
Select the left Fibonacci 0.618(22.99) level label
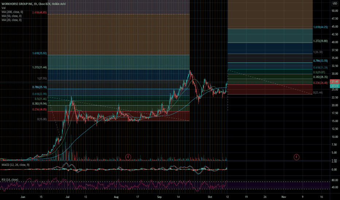point(39,94)
